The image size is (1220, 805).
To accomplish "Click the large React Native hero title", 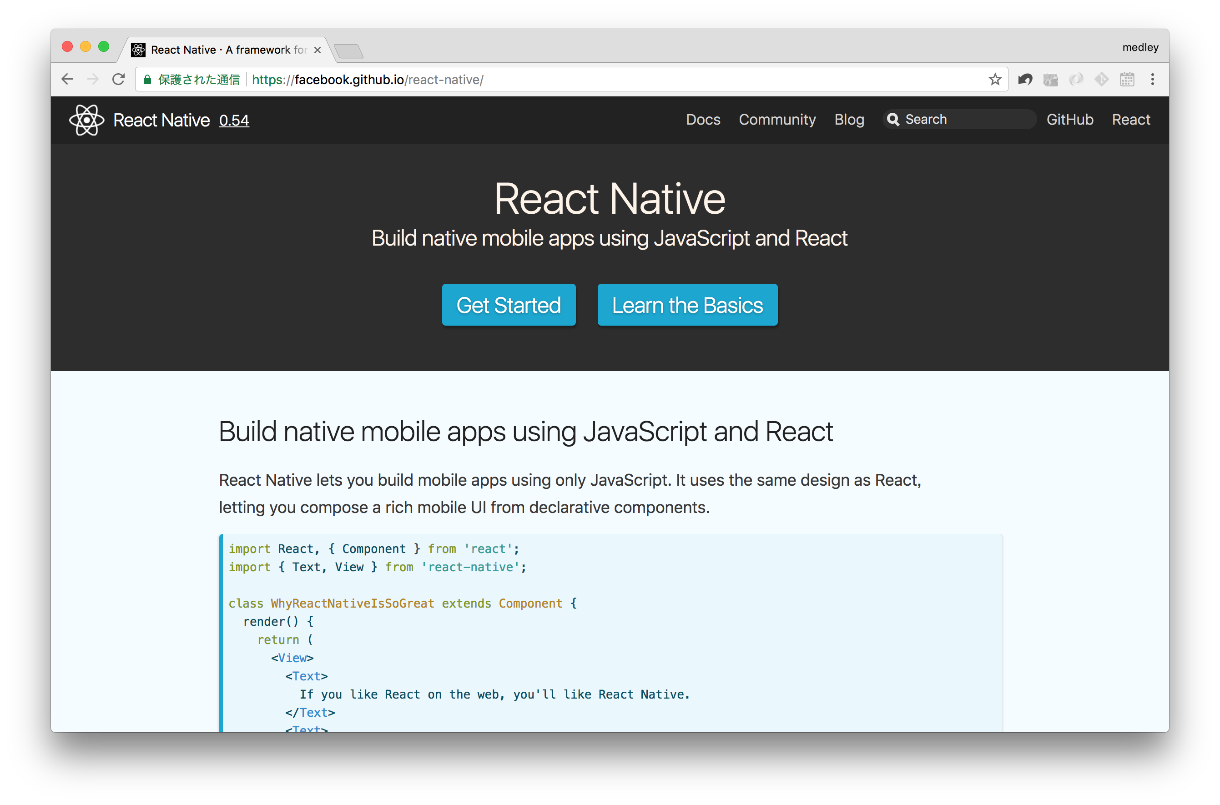I will tap(610, 199).
